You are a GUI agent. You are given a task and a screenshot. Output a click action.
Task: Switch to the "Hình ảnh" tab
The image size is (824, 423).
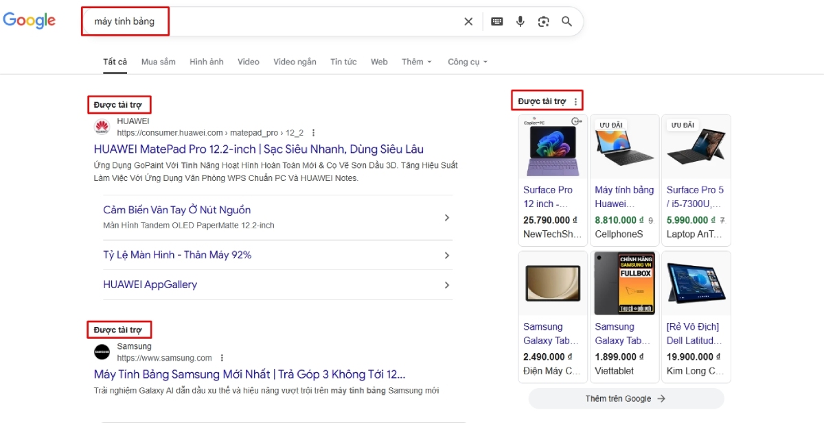pos(206,62)
